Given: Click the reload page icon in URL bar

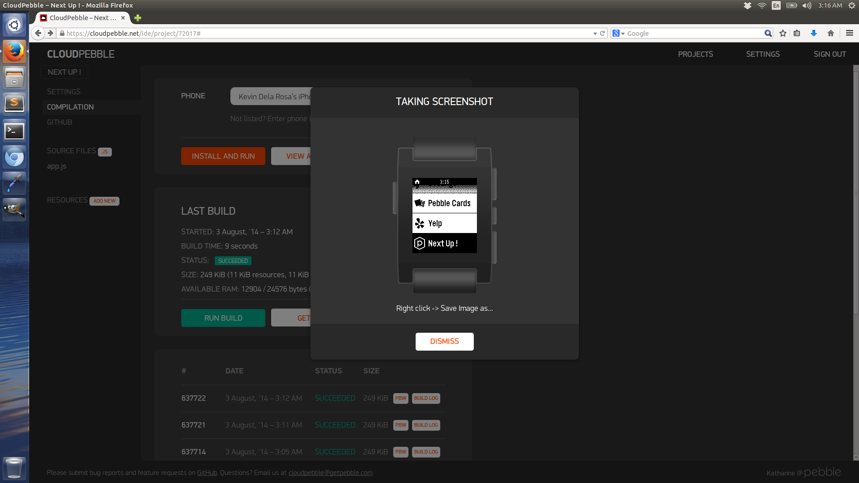Looking at the screenshot, I should (603, 33).
